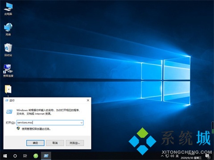Screen dimensions: 214x160
Task: Click the OK button in Run dialog
Action: 35,143
